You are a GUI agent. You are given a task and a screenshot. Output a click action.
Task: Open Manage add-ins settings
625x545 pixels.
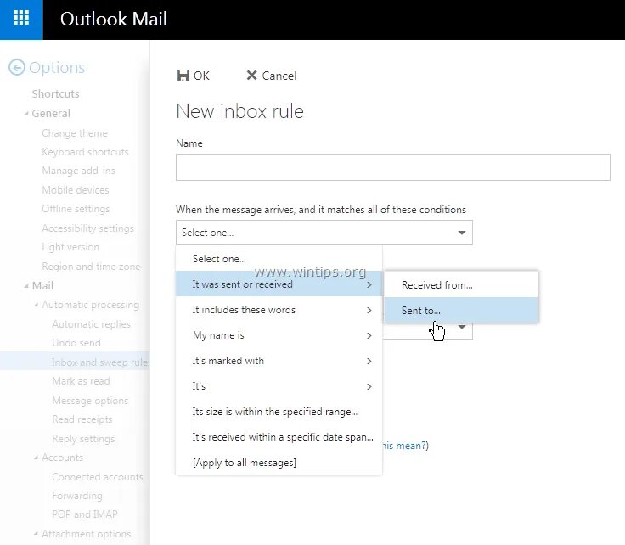[x=78, y=171]
